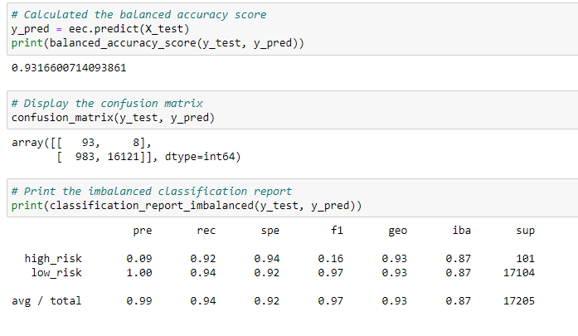The image size is (578, 336).
Task: Click the line 'confusion_matrix(y_test, y_pred)'
Action: [113, 118]
